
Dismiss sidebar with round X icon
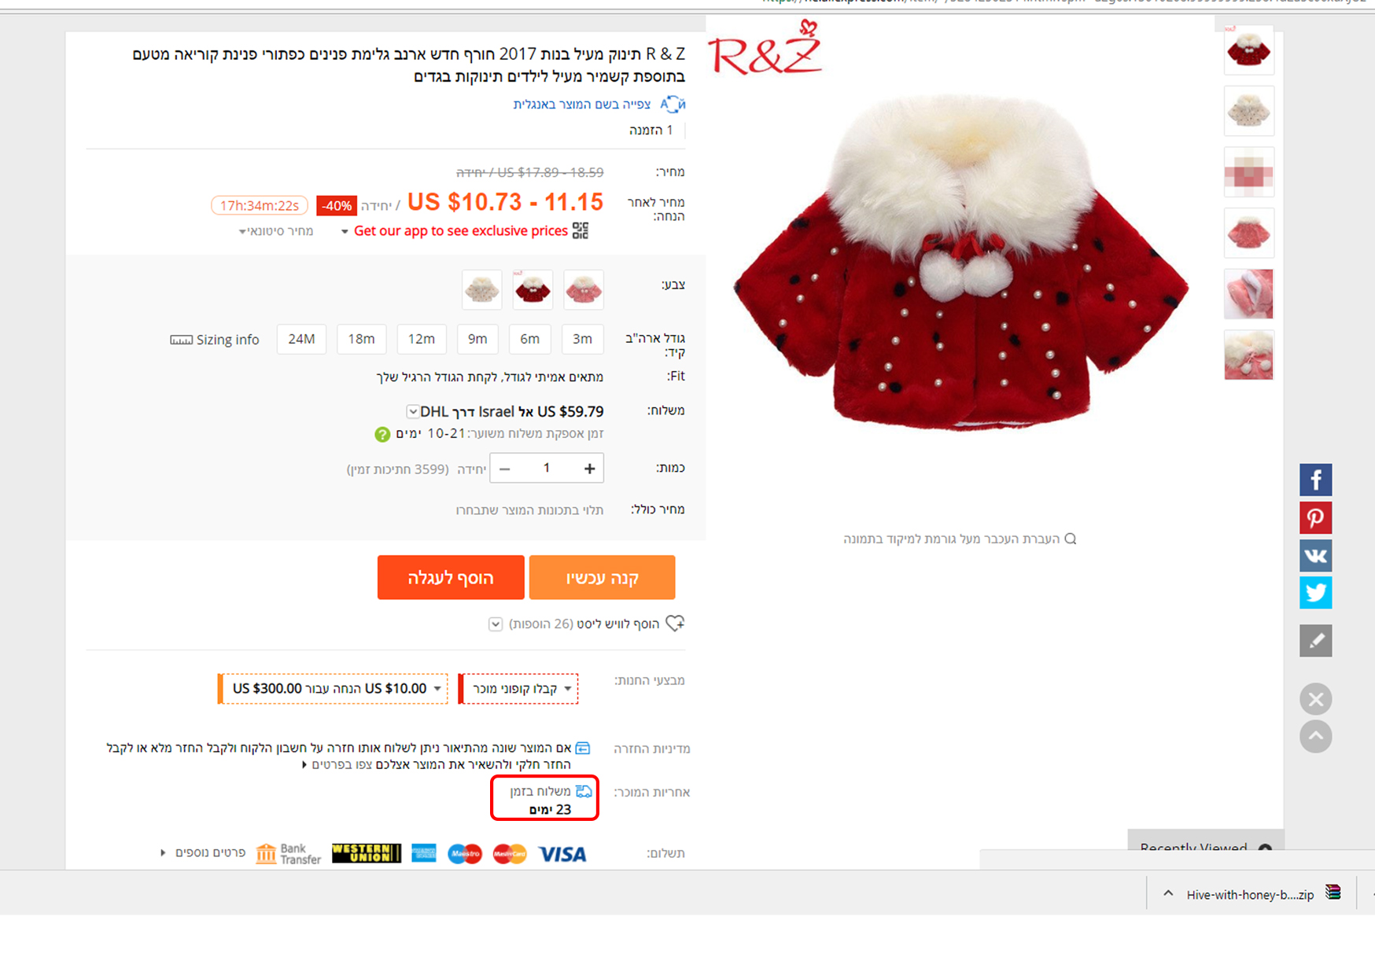point(1315,699)
